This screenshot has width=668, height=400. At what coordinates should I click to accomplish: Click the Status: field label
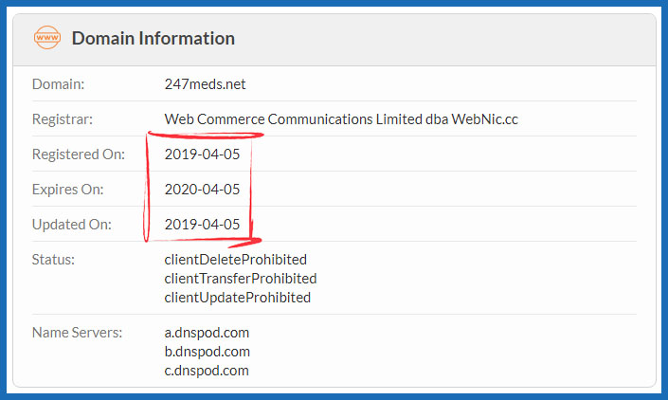(x=54, y=260)
